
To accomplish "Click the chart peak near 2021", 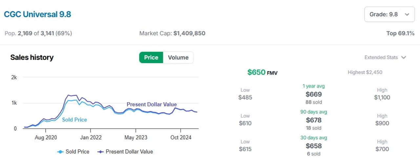I will pyautogui.click(x=69, y=95).
